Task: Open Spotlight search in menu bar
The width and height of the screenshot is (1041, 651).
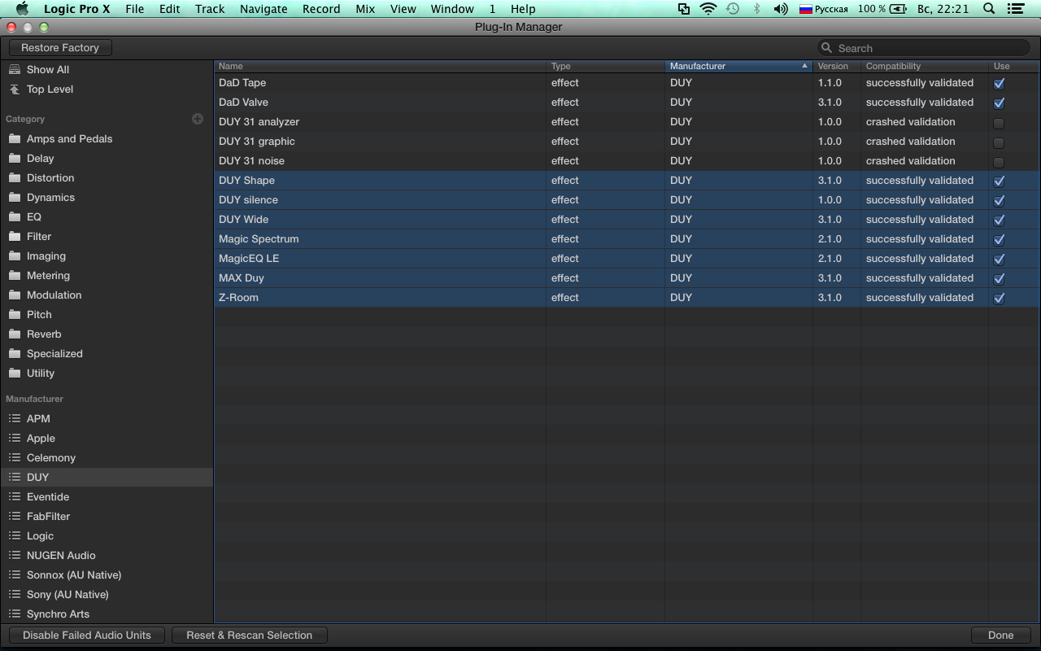Action: coord(989,9)
